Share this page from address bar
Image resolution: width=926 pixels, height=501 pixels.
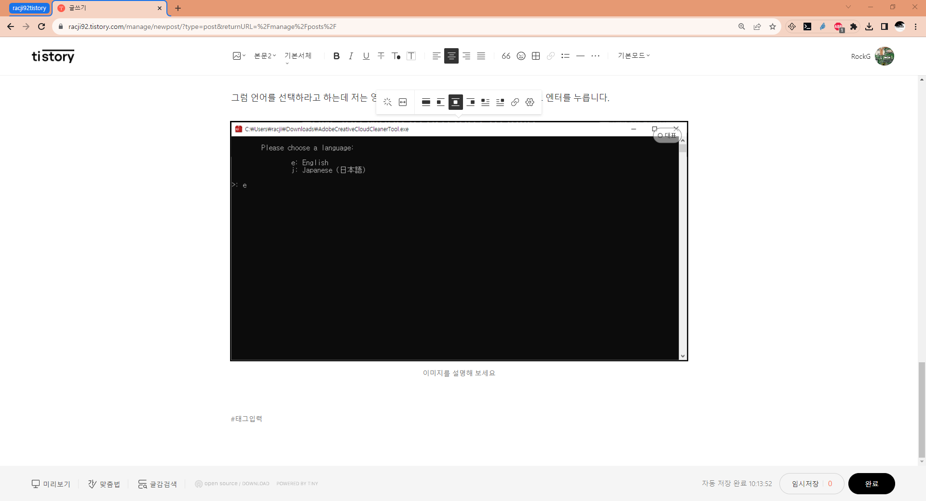pyautogui.click(x=757, y=26)
